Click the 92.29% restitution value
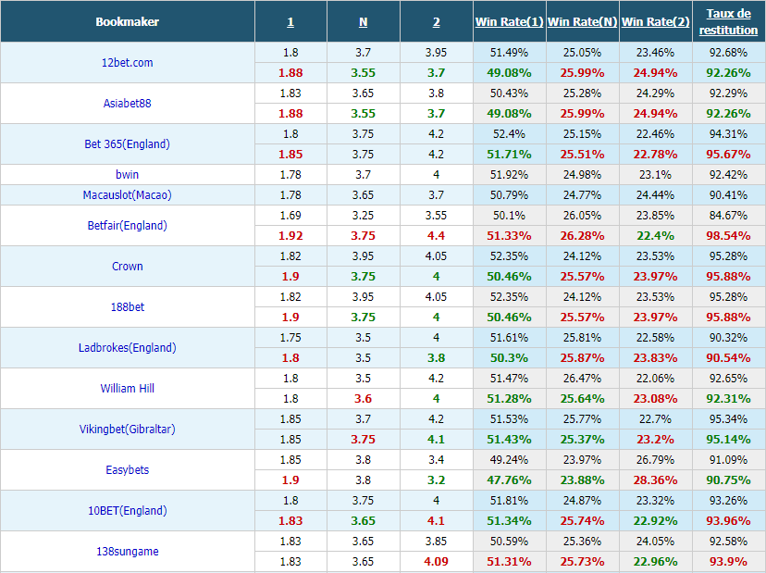This screenshot has width=766, height=573. [728, 93]
